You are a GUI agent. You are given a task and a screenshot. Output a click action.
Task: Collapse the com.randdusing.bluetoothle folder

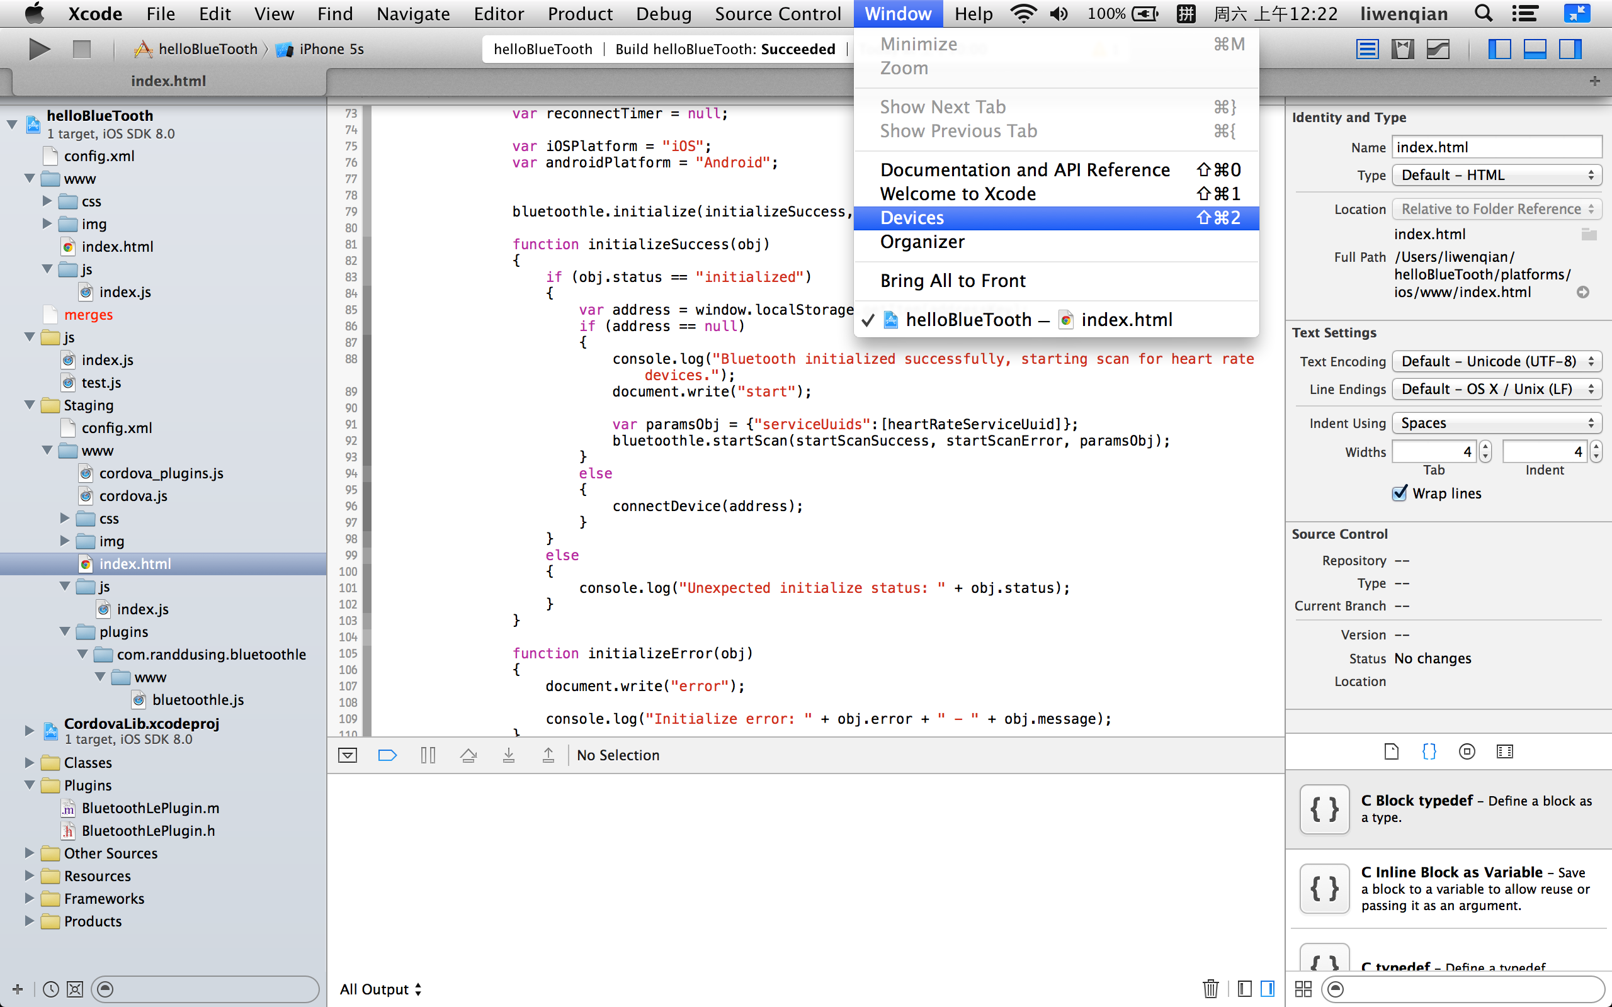[x=83, y=654]
